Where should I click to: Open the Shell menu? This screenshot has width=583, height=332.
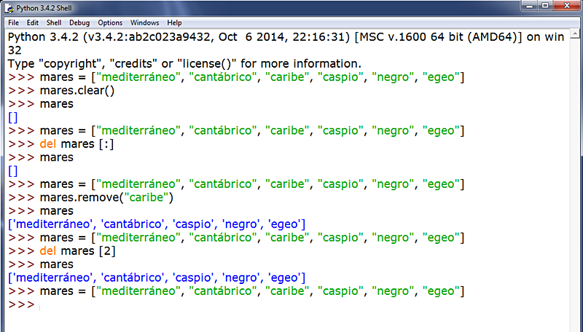53,23
